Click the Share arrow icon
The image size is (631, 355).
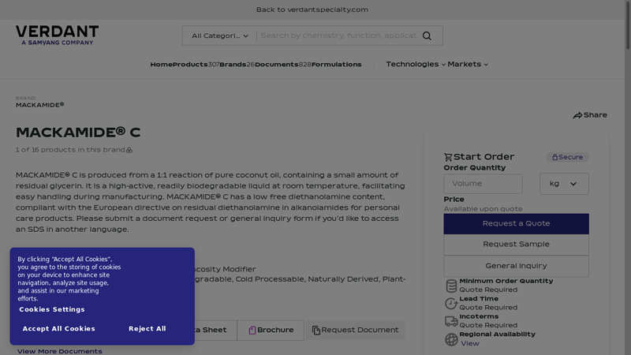click(x=577, y=115)
